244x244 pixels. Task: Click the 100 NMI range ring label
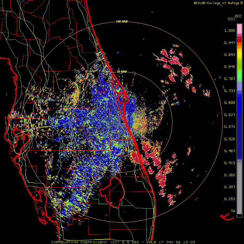click(x=122, y=21)
